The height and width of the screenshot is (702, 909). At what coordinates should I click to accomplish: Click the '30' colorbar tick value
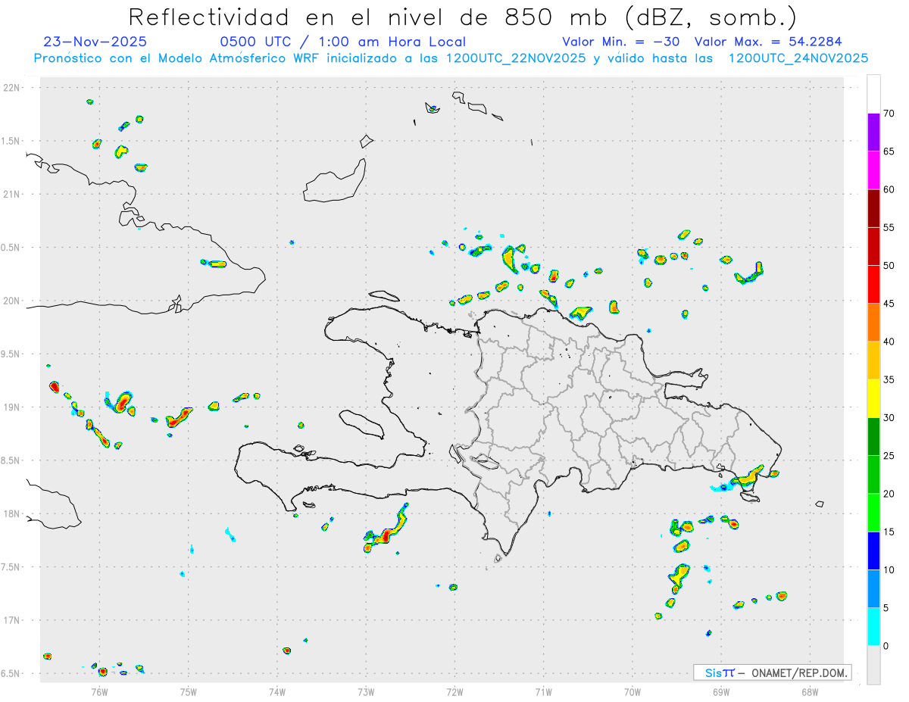890,418
